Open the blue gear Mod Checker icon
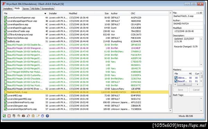Viewport: 208px width, 129px height. (43, 116)
